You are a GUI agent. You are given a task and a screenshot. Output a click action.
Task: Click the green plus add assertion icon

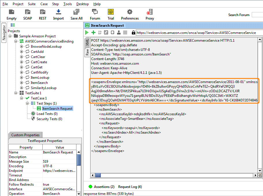(x=93, y=32)
